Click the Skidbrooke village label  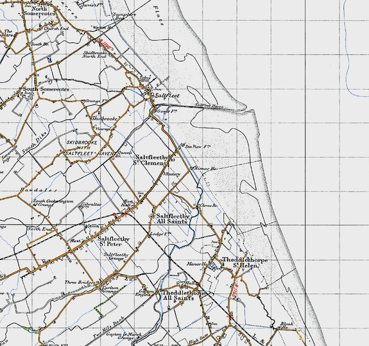(105, 119)
